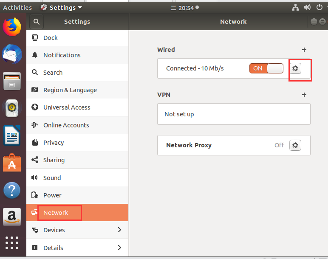
Task: Open Wired connection gear settings
Action: [x=295, y=68]
